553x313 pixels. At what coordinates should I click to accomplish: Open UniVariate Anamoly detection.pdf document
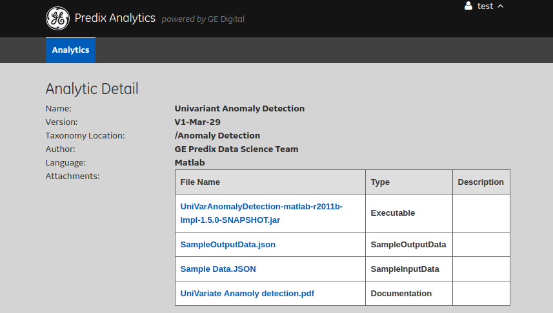(247, 294)
